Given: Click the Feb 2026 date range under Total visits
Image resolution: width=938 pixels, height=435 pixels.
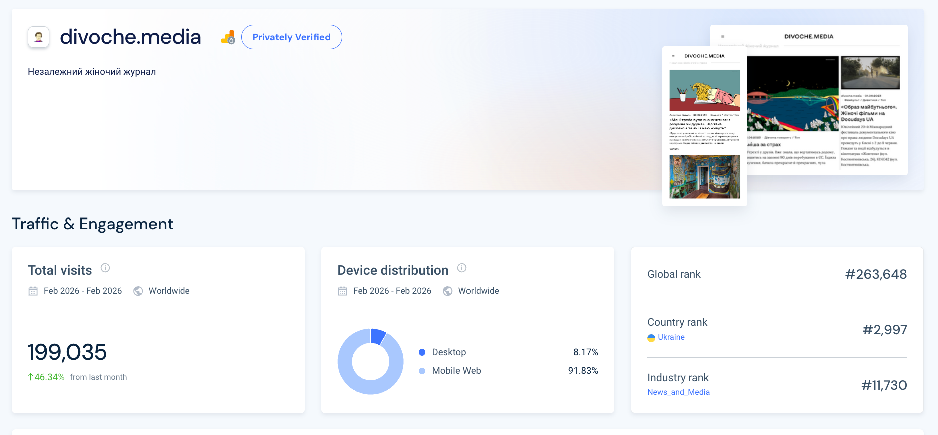Looking at the screenshot, I should 83,291.
